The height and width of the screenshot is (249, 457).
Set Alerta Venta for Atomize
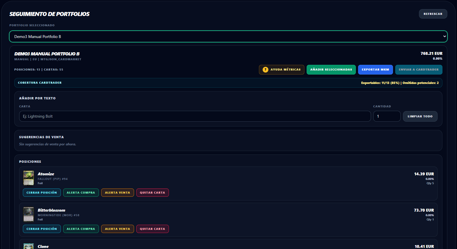(117, 193)
